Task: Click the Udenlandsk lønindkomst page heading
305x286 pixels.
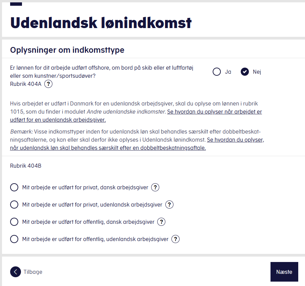Action: pos(101,23)
